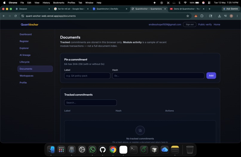Open a new browser tab
The image size is (241, 157).
(x=209, y=9)
